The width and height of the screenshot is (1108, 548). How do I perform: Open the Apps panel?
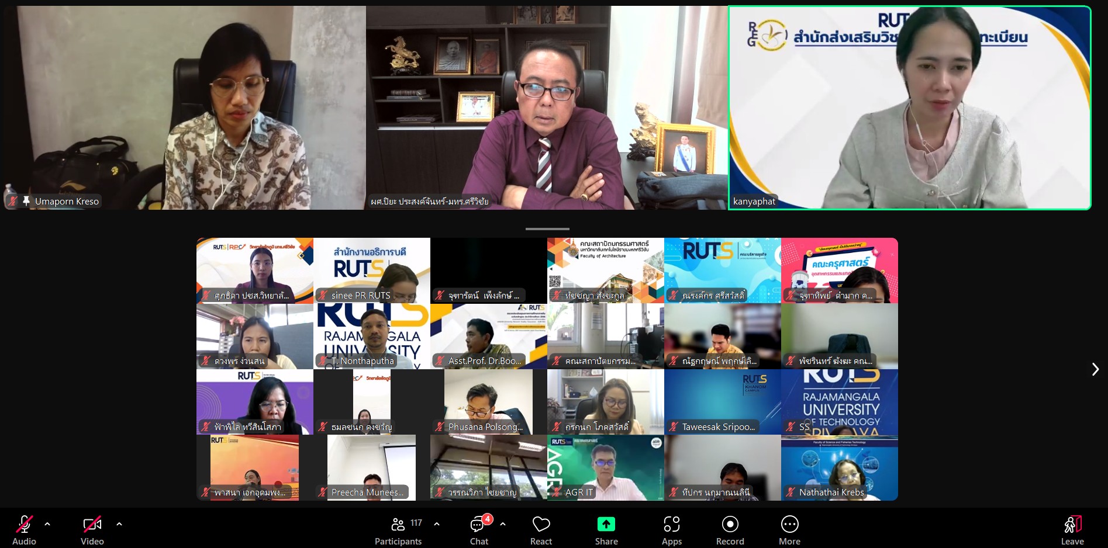pos(672,530)
